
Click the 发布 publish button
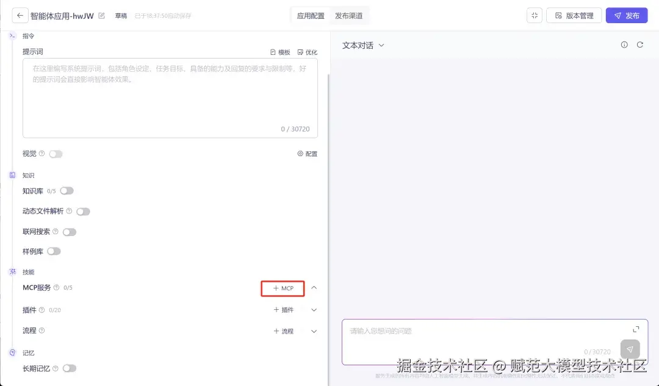(627, 15)
